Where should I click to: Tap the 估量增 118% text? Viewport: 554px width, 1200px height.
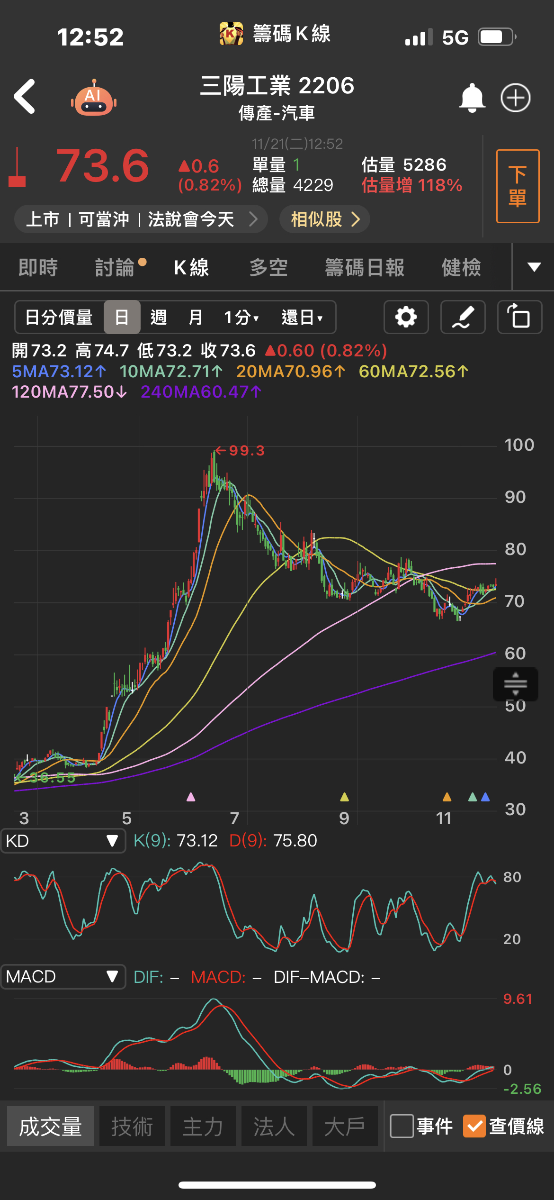[x=412, y=185]
